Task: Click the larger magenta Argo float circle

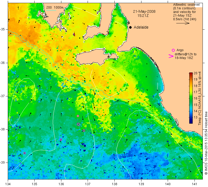Action: (x=78, y=124)
